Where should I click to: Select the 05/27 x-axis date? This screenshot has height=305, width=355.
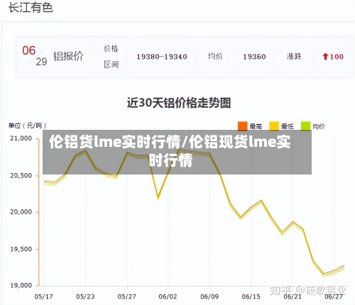pyautogui.click(x=127, y=296)
